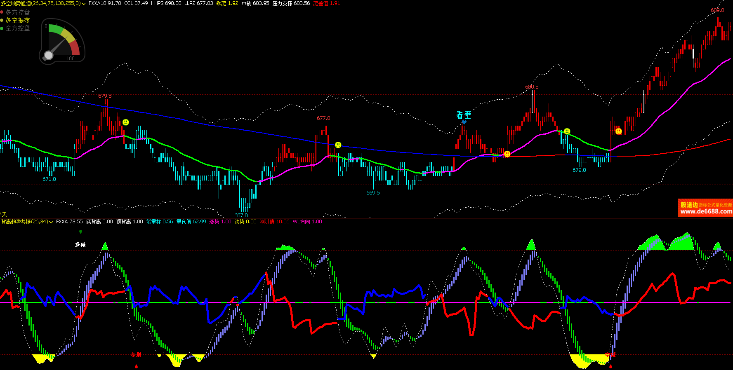The image size is (733, 370).
Task: Click the trend strength gauge meter
Action: click(x=62, y=41)
